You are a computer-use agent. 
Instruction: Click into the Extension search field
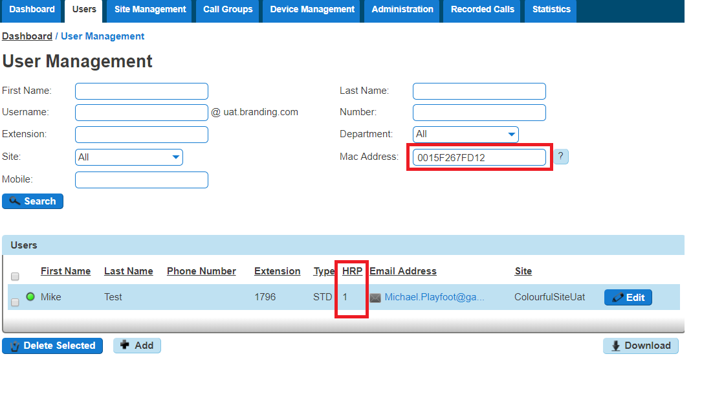click(x=142, y=135)
